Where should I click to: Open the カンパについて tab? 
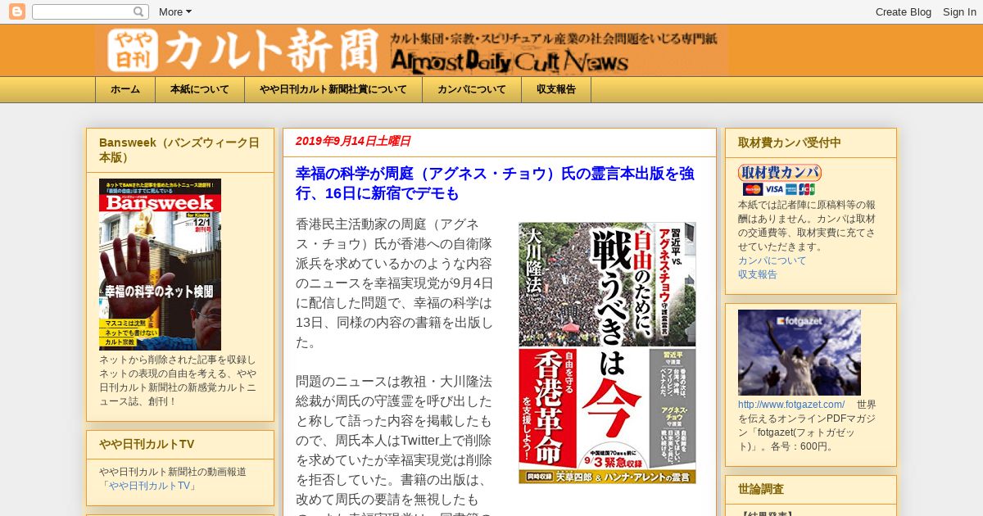472,89
